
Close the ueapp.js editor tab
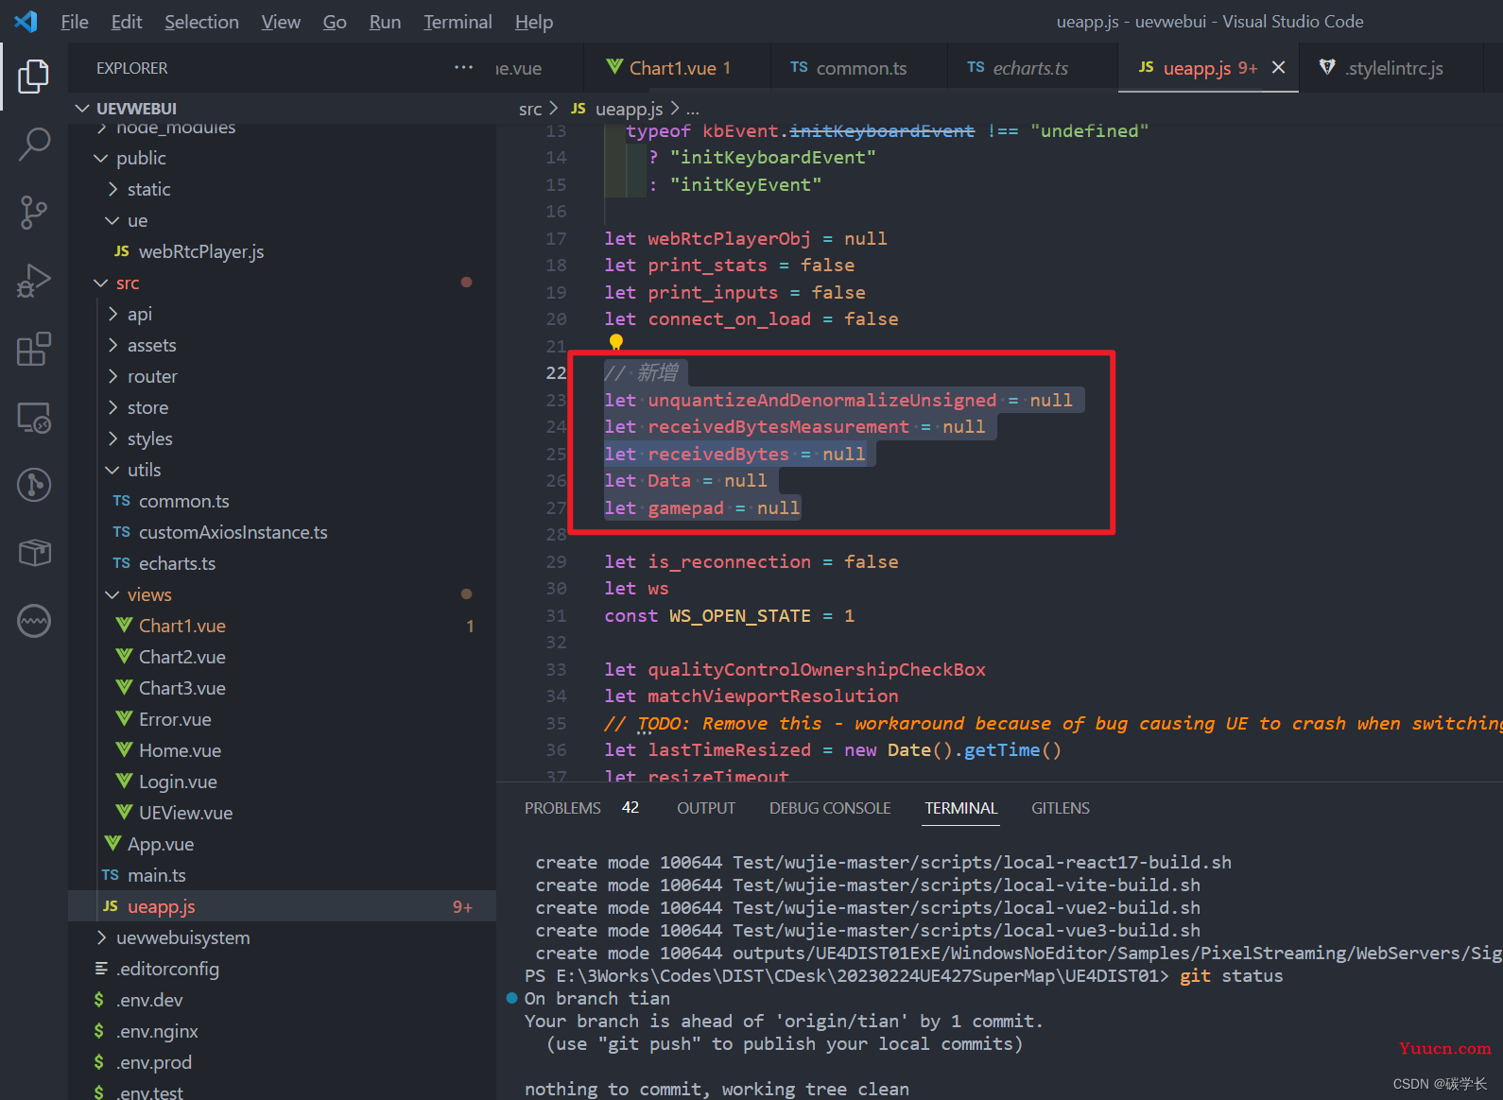pos(1278,67)
